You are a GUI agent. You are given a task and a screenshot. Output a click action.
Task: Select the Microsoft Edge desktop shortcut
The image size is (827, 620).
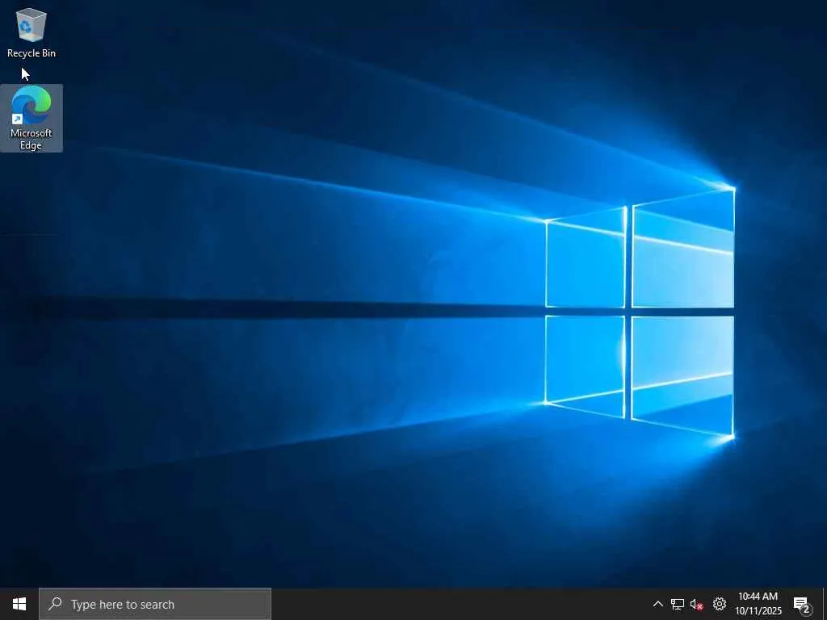tap(31, 118)
